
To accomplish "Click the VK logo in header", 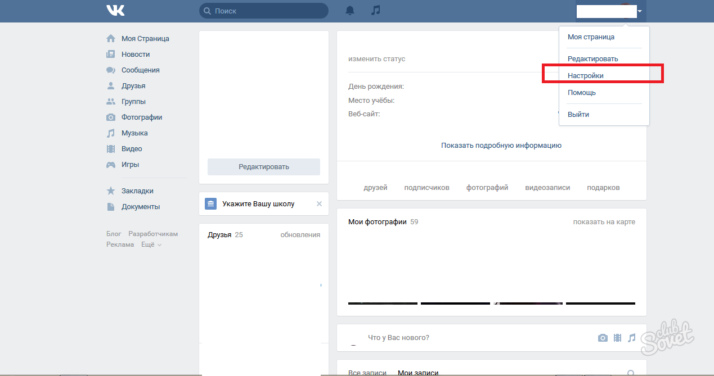I will coord(115,11).
